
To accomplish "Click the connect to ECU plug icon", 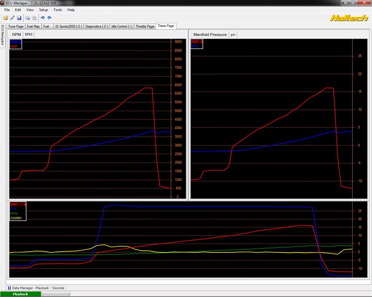I will coord(12,18).
